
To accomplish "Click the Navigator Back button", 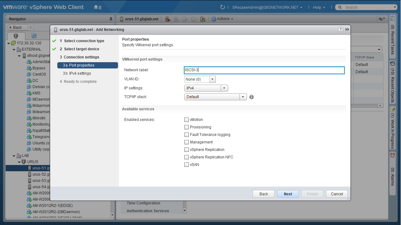I will (x=18, y=27).
